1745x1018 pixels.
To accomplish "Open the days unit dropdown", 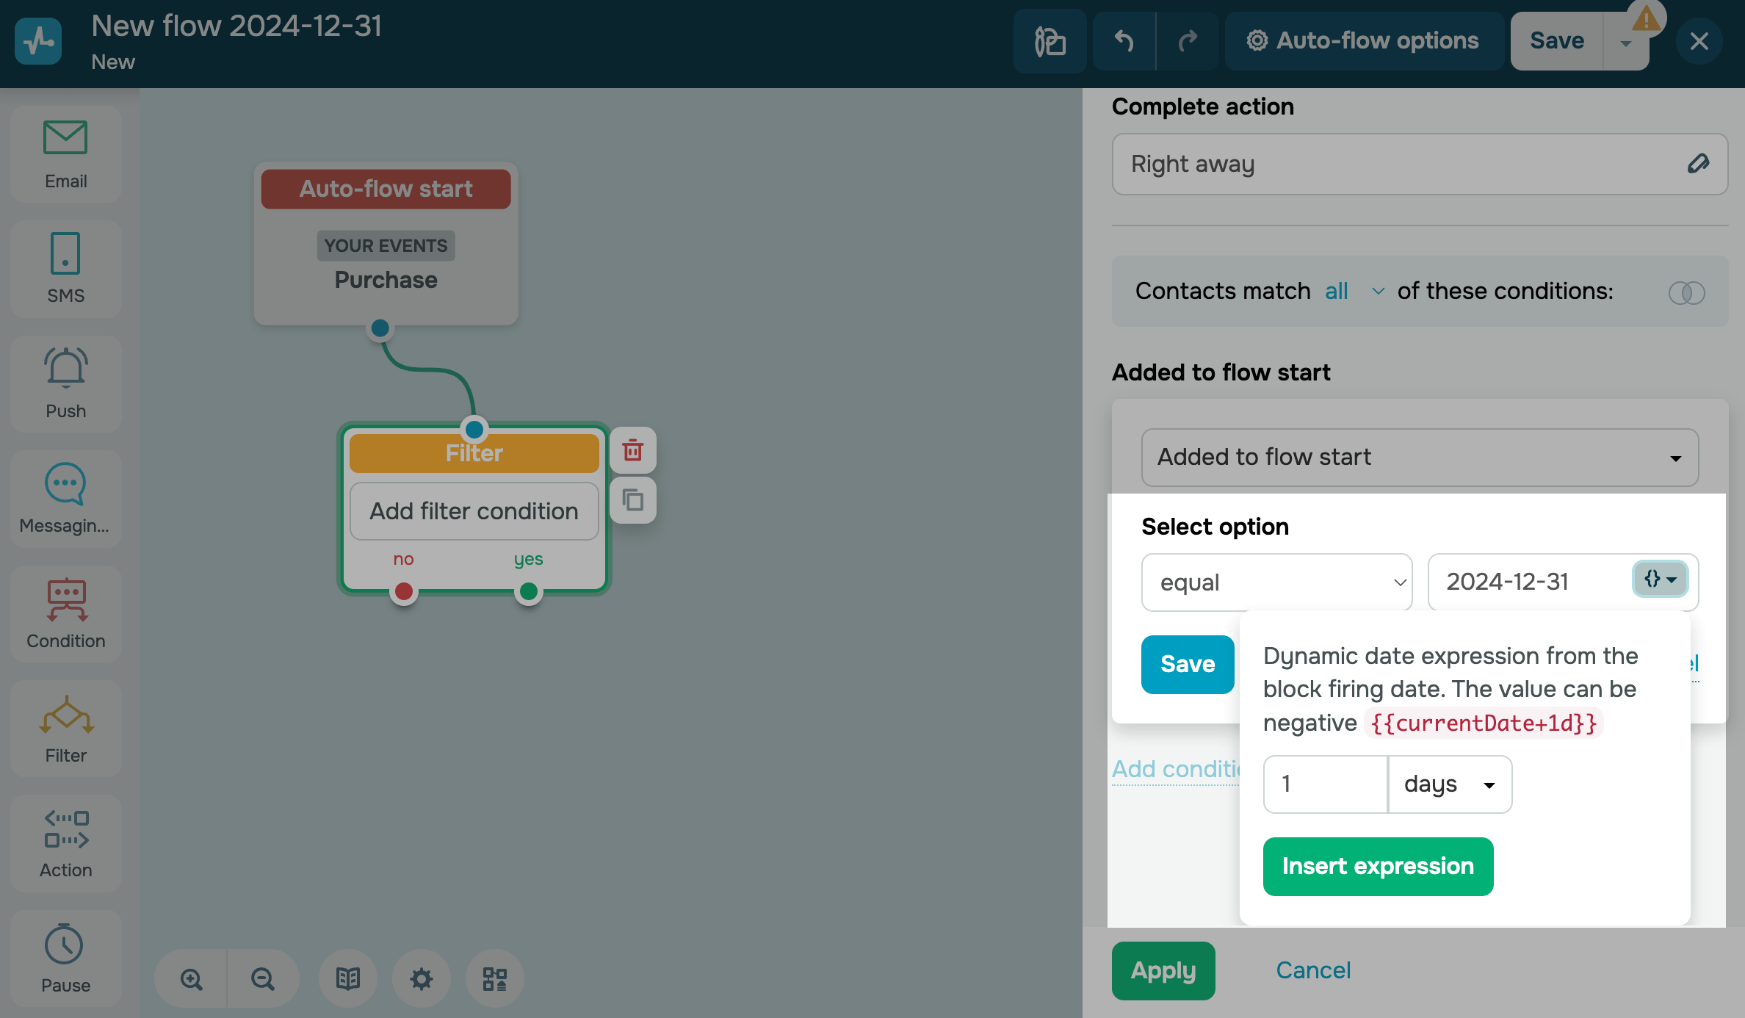I will 1450,784.
